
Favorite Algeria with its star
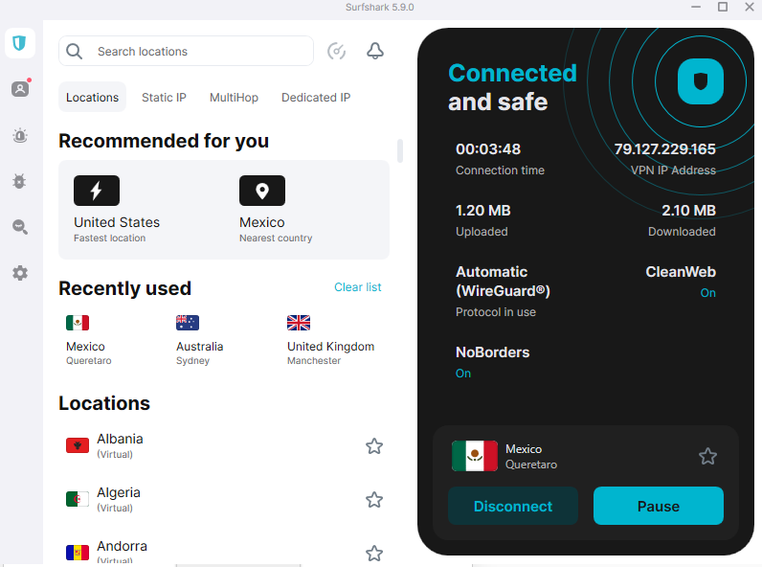click(x=374, y=499)
